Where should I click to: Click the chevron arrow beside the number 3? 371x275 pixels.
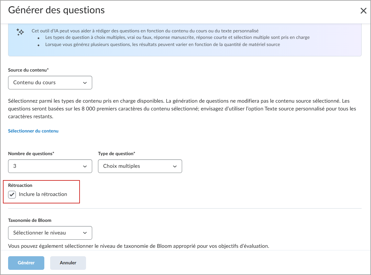85,166
